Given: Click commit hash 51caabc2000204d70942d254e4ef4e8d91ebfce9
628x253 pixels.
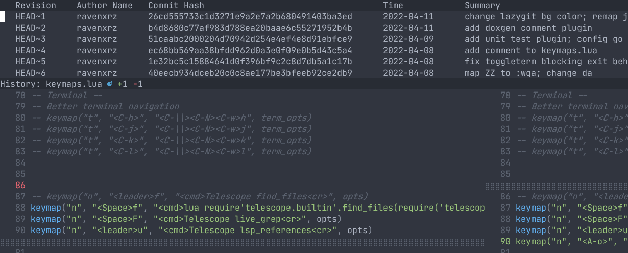Looking at the screenshot, I should click(250, 39).
